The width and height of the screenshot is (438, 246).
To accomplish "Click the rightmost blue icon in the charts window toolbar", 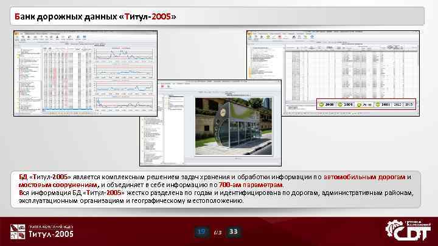I will [85, 37].
